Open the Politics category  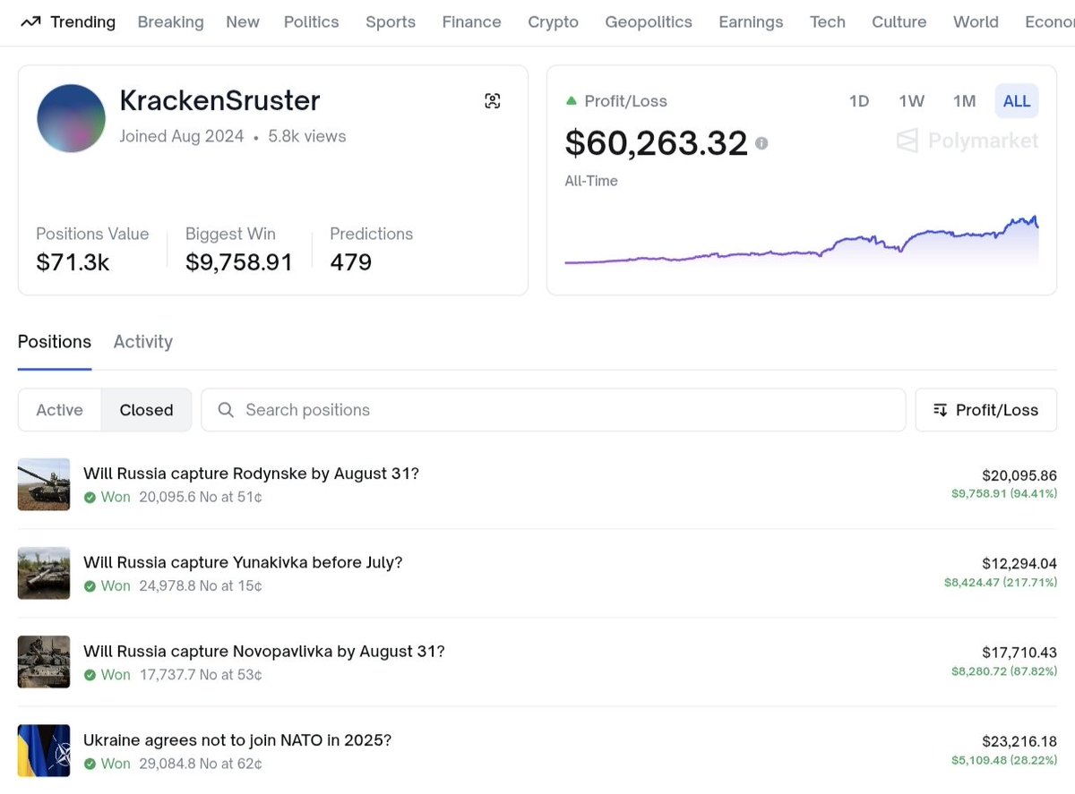pos(311,22)
